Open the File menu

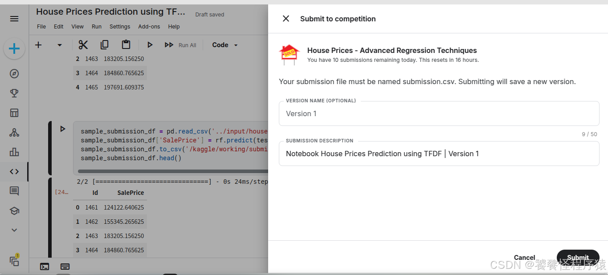(x=41, y=27)
